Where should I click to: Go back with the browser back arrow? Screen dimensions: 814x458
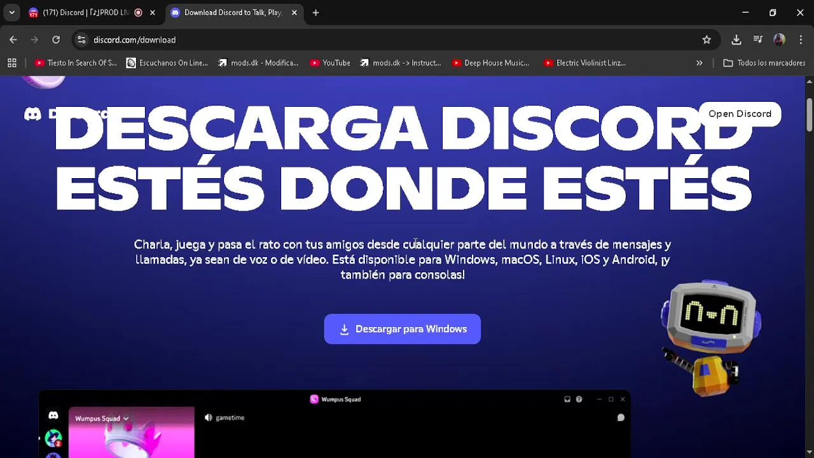tap(13, 39)
